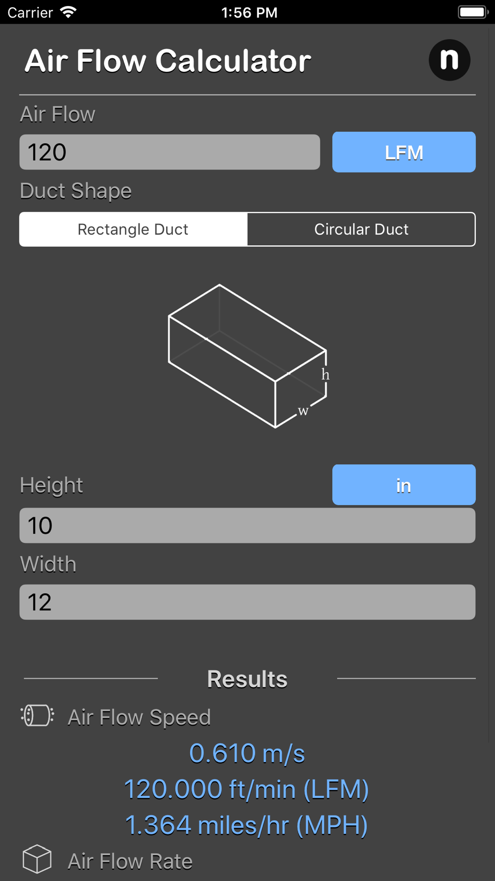Tap the clock in status bar
Image resolution: width=495 pixels, height=881 pixels.
[249, 12]
